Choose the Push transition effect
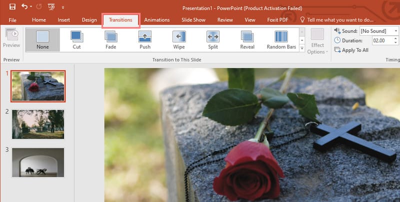 point(144,40)
